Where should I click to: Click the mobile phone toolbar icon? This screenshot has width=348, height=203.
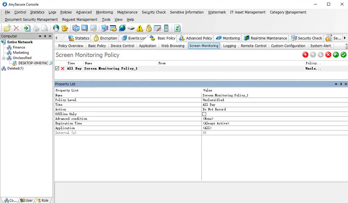166,28
